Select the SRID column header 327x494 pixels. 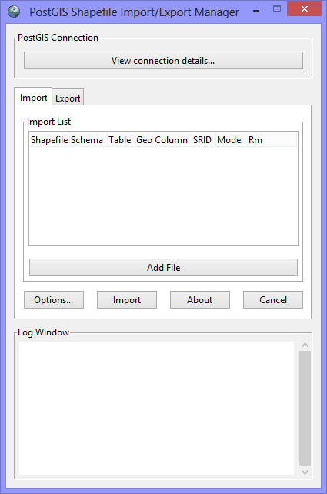[203, 139]
